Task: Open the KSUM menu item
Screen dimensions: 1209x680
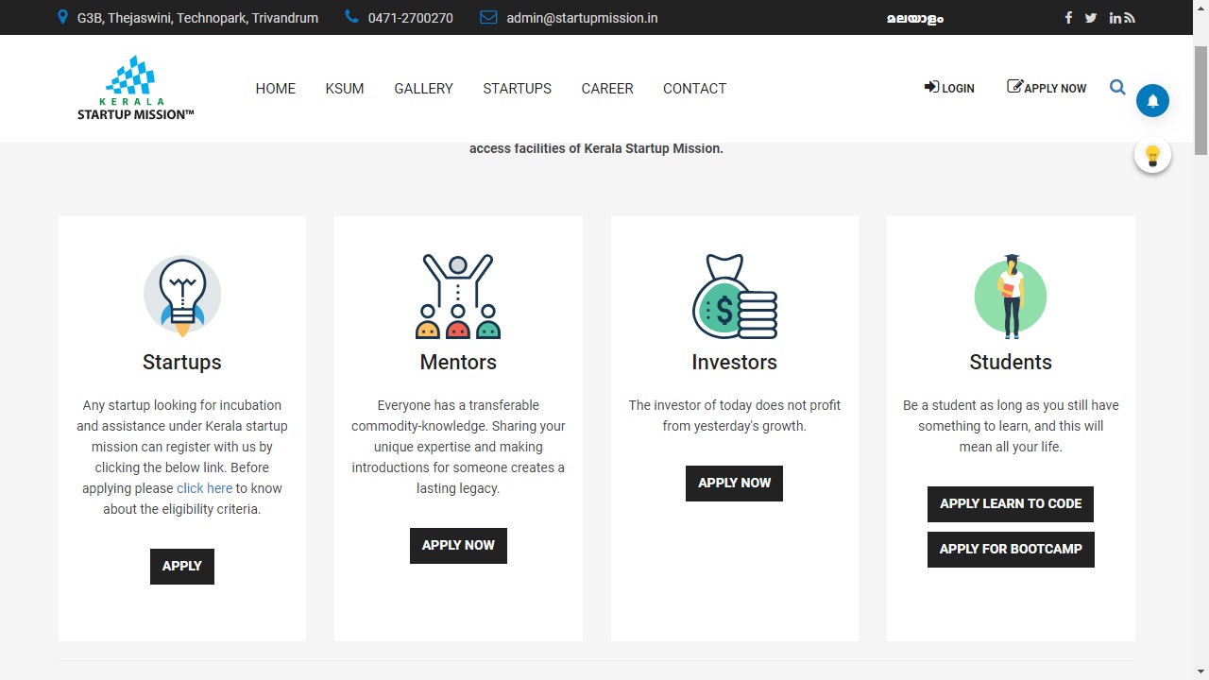Action: tap(344, 88)
